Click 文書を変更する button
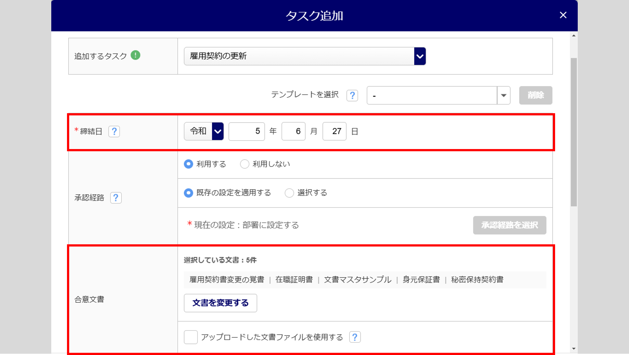 click(x=220, y=303)
